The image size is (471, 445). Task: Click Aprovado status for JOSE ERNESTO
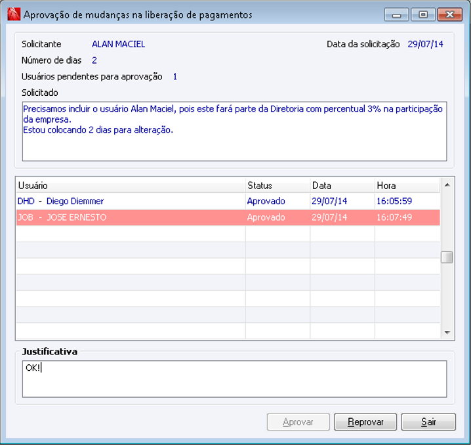pyautogui.click(x=266, y=217)
